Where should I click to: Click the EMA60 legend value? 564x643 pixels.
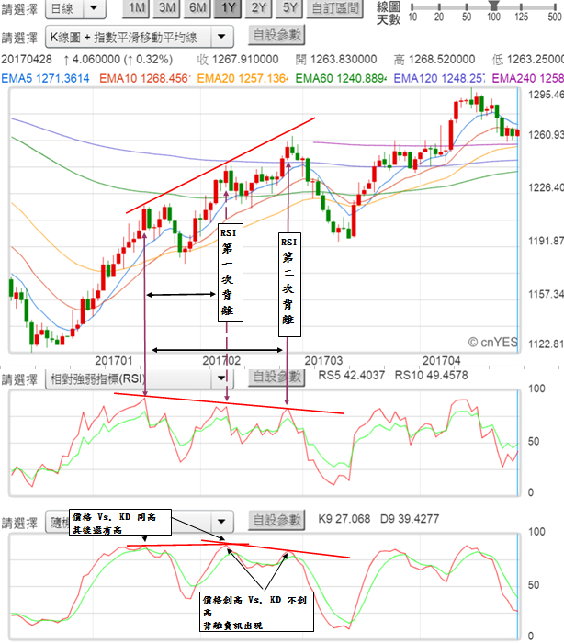[341, 78]
